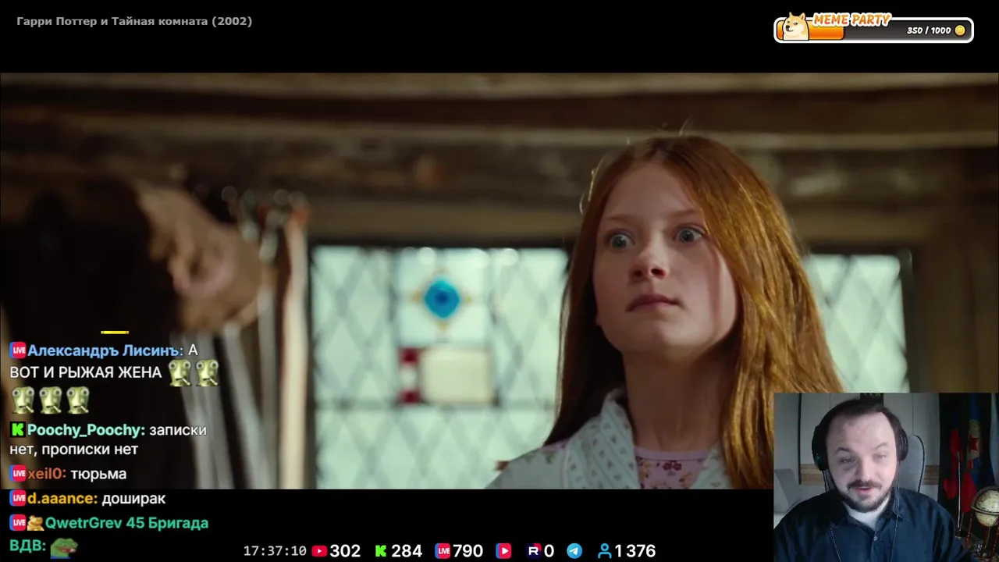999x562 pixels.
Task: Click the Meme Party orange progress bar
Action: pos(812,32)
